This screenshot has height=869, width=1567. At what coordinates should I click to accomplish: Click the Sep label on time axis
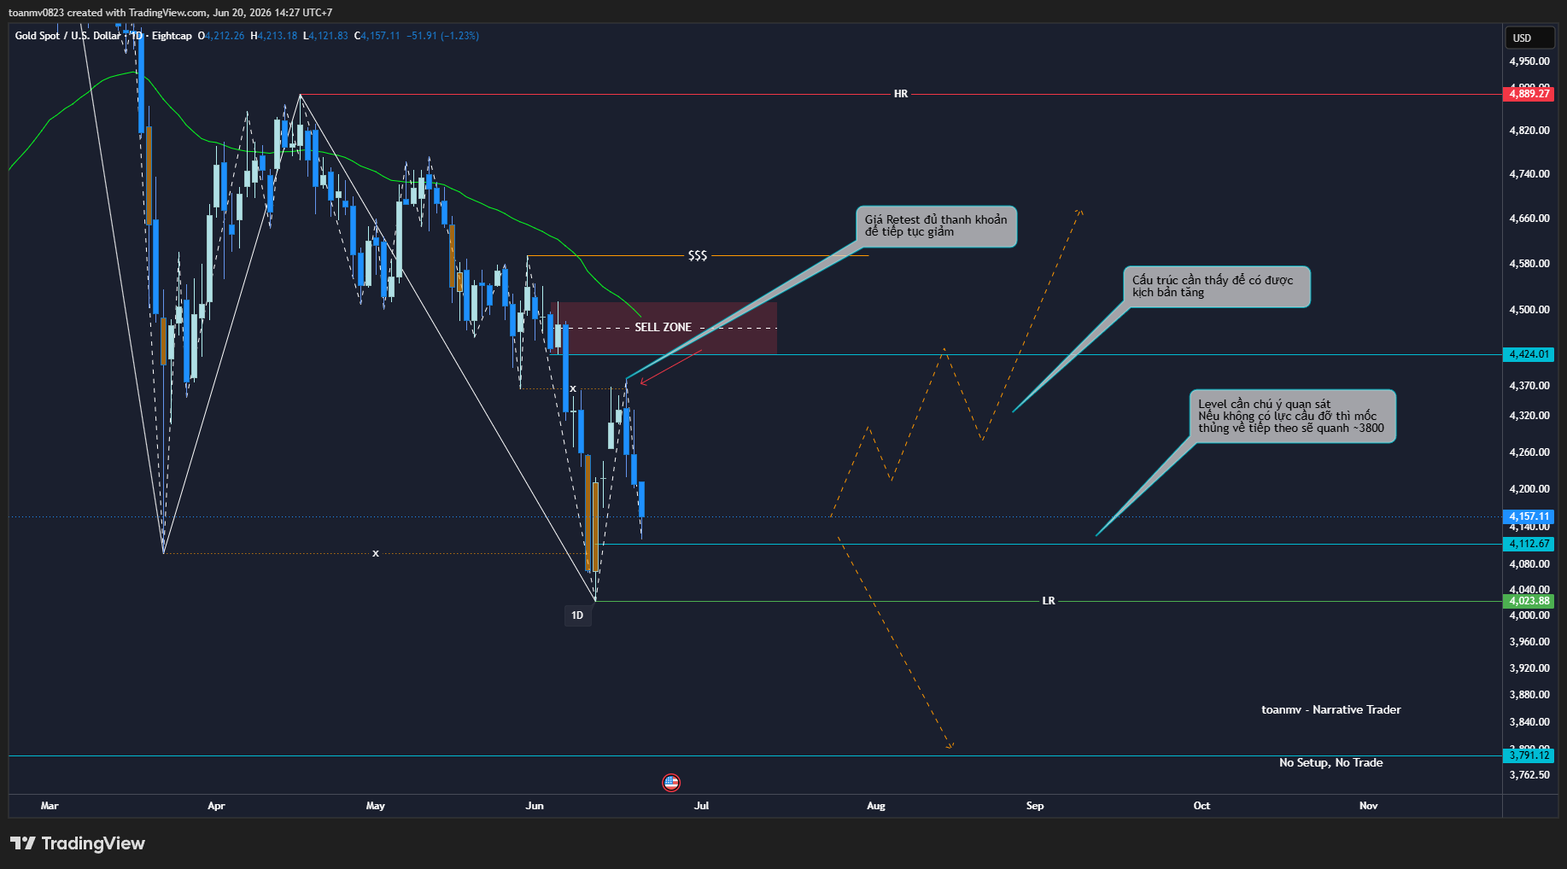(x=1035, y=806)
